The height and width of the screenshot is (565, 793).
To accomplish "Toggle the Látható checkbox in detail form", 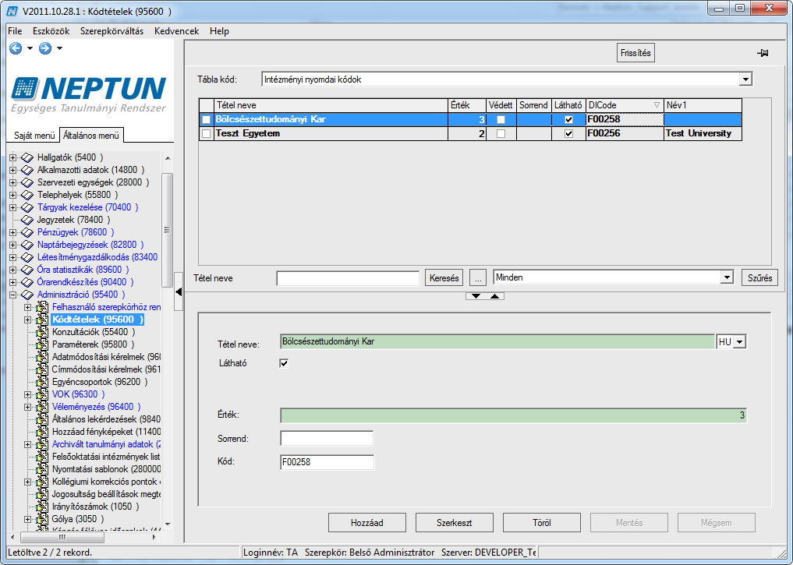I will [x=285, y=363].
